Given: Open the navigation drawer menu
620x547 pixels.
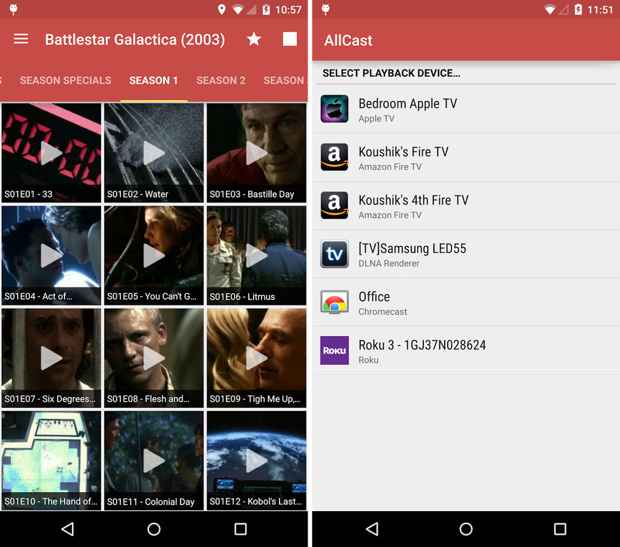Looking at the screenshot, I should (20, 39).
